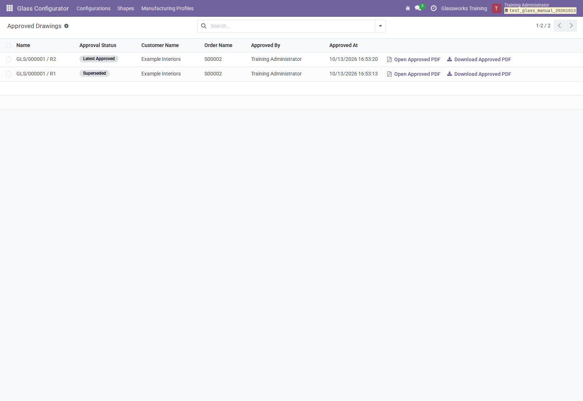Click download icon in GLS/000001 / R2 row

pyautogui.click(x=450, y=59)
